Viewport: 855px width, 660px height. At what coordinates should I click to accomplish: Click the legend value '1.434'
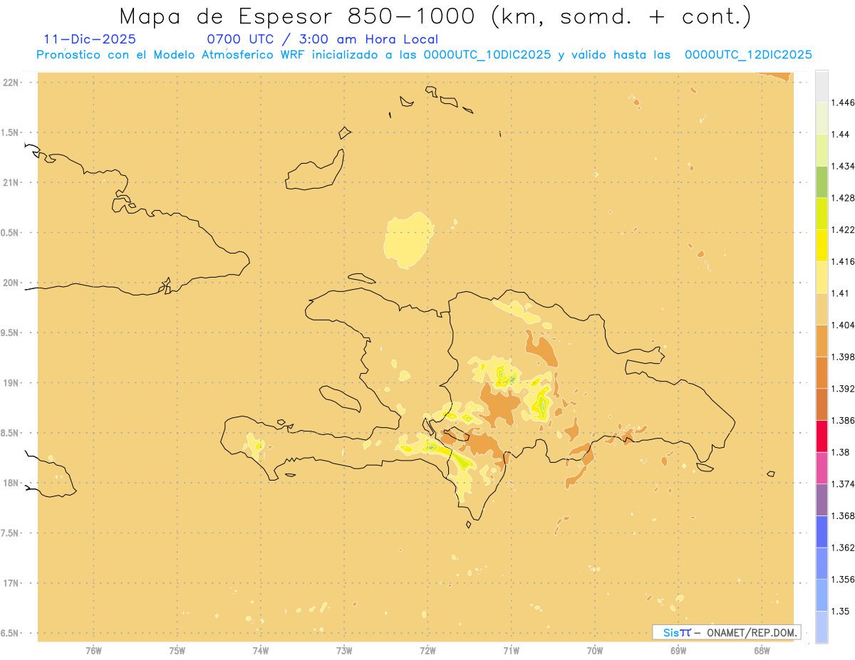point(842,166)
